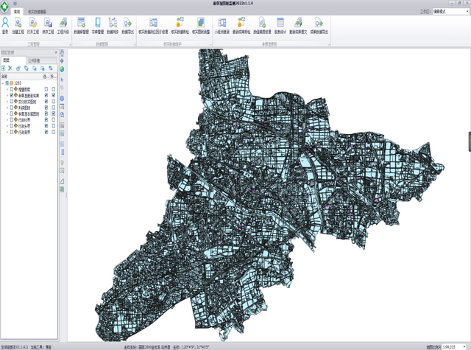This screenshot has width=471, height=350.
Task: Toggle visibility checkbox of 行政村界 layer
Action: (x=12, y=119)
